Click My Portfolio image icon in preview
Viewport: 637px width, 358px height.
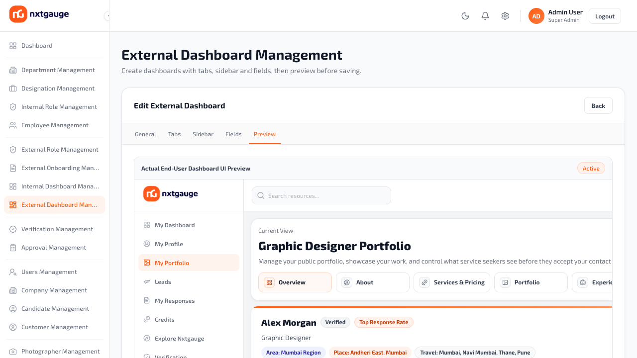(147, 263)
